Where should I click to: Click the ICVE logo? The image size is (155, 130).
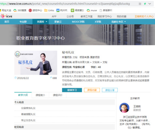(x=6, y=16)
